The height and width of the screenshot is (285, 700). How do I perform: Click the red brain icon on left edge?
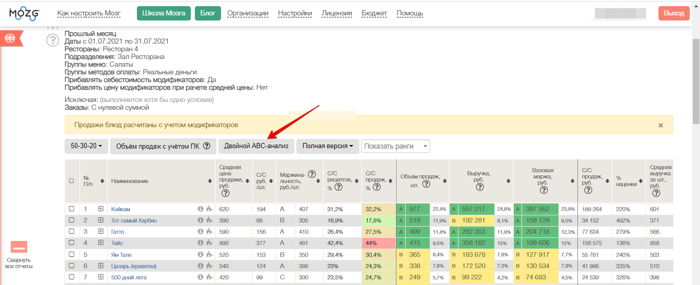pos(10,38)
